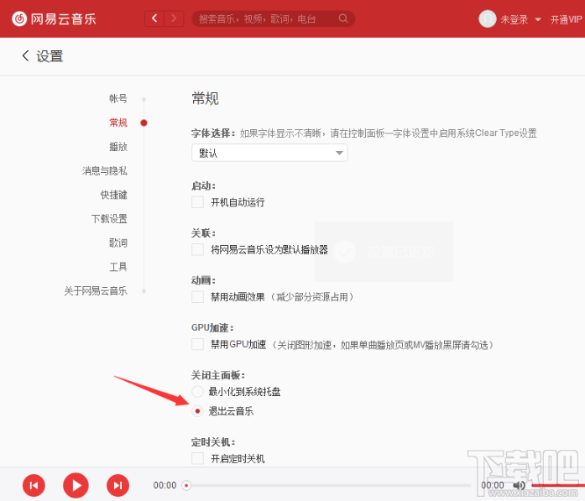
Task: Open the 未登录 account dropdown
Action: tap(520, 19)
